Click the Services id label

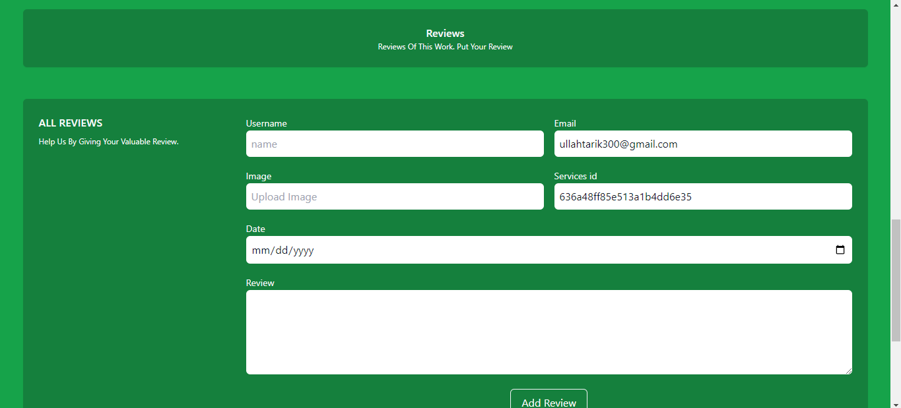coord(575,176)
